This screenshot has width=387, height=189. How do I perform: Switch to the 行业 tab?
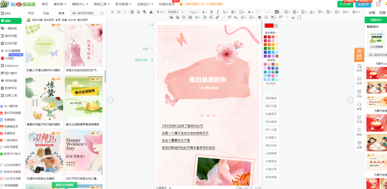click(46, 13)
